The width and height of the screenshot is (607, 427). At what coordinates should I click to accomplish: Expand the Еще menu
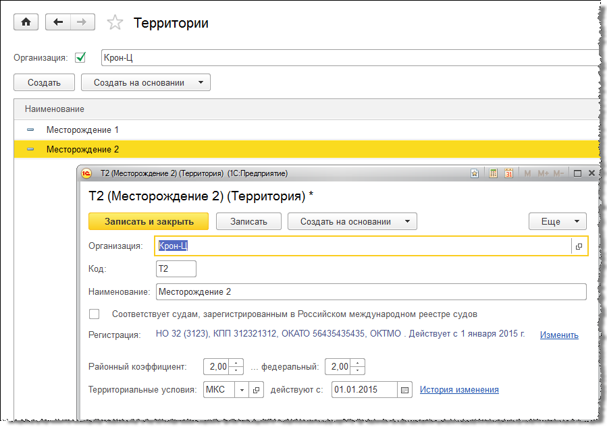pos(557,221)
